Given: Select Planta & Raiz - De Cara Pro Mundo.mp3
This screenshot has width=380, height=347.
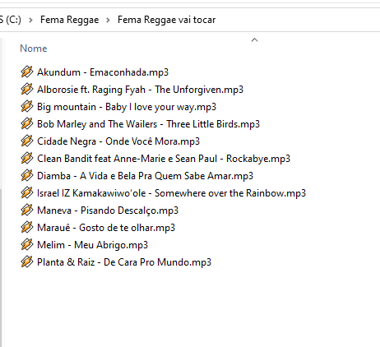Looking at the screenshot, I should (124, 262).
